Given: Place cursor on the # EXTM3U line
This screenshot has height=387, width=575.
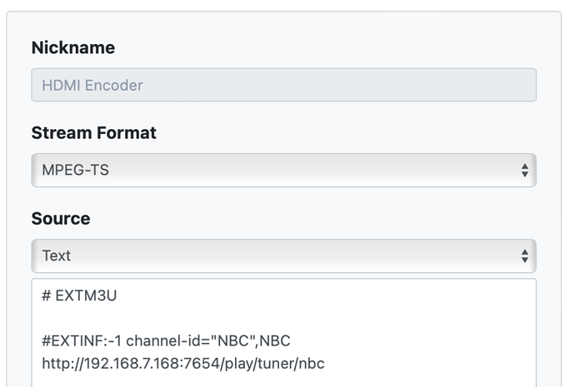Looking at the screenshot, I should pos(73,295).
